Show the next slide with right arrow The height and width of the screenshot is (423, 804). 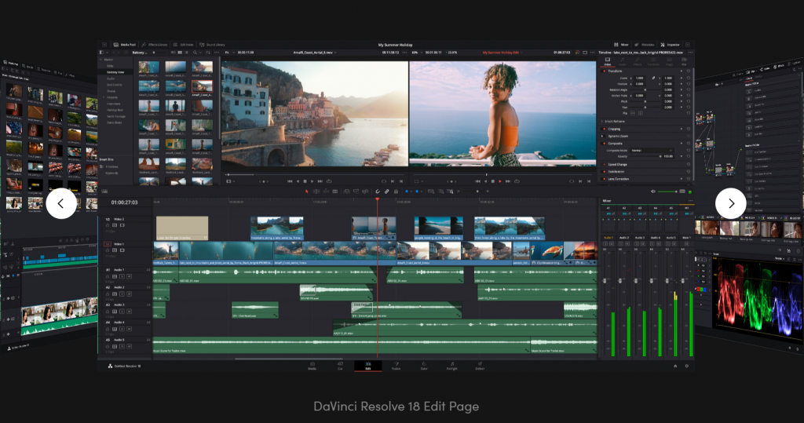(x=731, y=203)
